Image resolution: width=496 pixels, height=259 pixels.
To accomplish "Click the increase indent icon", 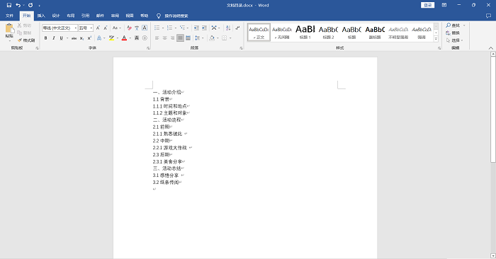I will [x=204, y=28].
